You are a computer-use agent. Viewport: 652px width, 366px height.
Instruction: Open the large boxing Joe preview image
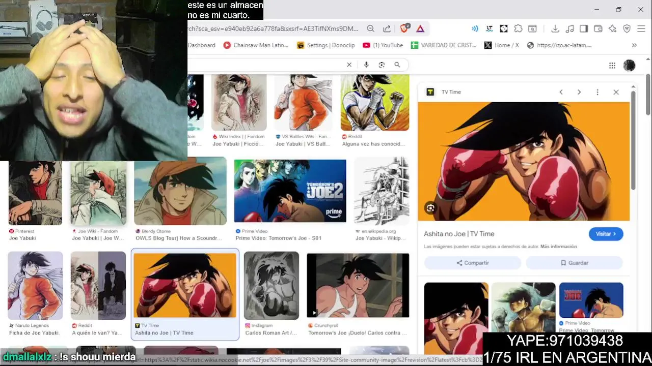click(524, 162)
